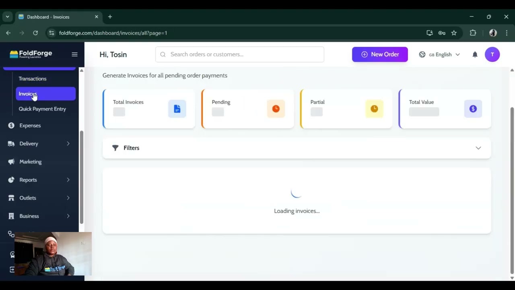The width and height of the screenshot is (515, 290).
Task: Expand the Business submenu arrow
Action: pyautogui.click(x=68, y=216)
